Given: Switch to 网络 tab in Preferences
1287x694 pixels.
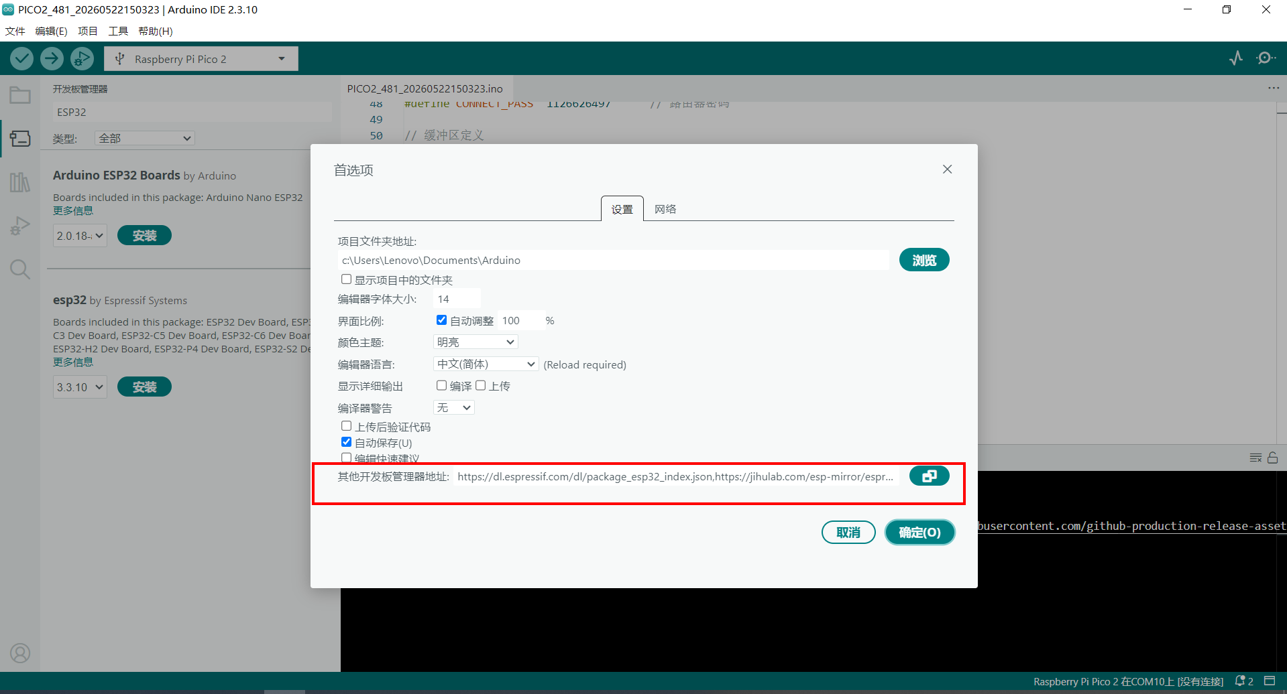Looking at the screenshot, I should click(x=665, y=209).
